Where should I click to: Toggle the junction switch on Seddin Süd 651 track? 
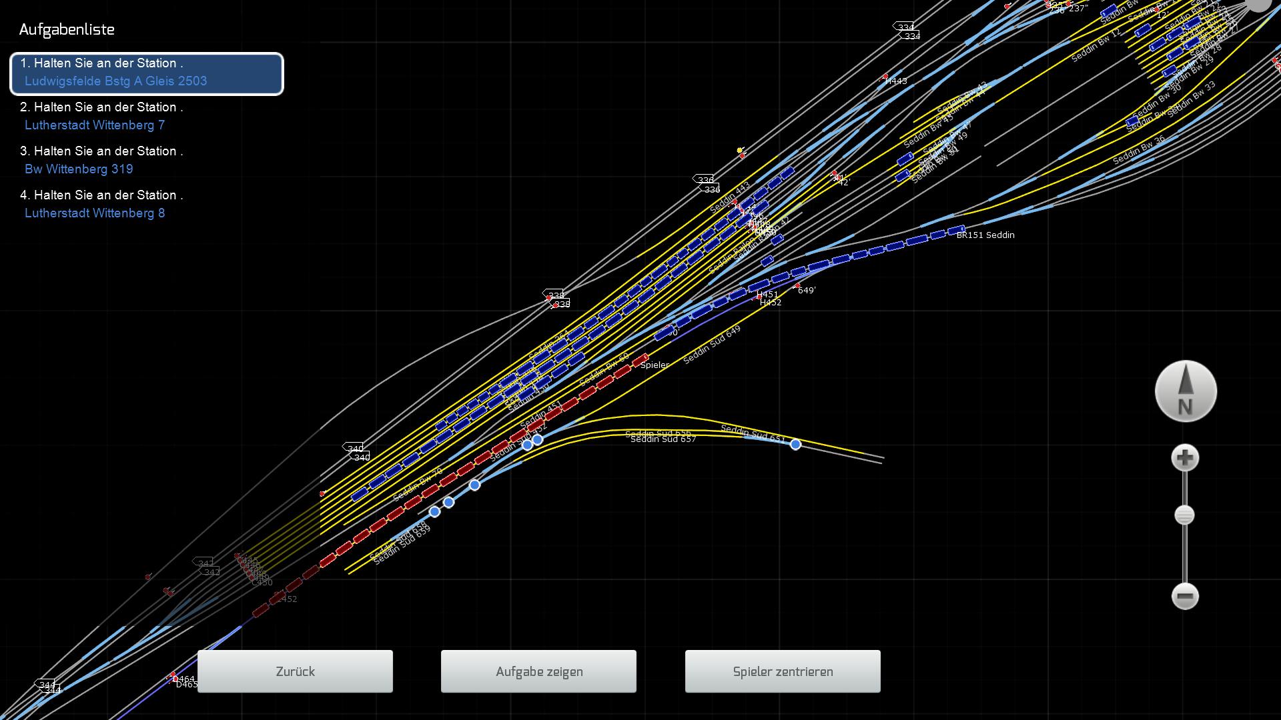795,444
